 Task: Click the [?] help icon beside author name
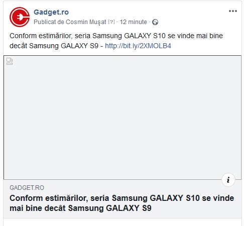(111, 22)
